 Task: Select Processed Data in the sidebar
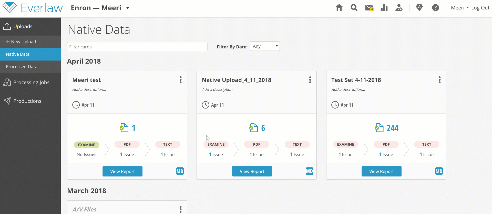click(30, 67)
